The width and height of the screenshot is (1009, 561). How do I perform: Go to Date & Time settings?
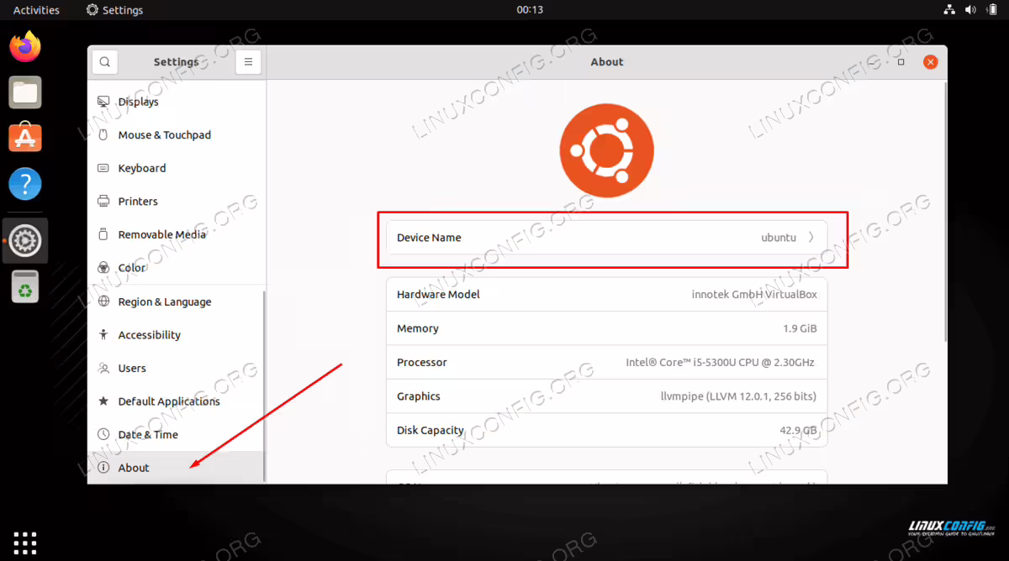tap(175, 434)
